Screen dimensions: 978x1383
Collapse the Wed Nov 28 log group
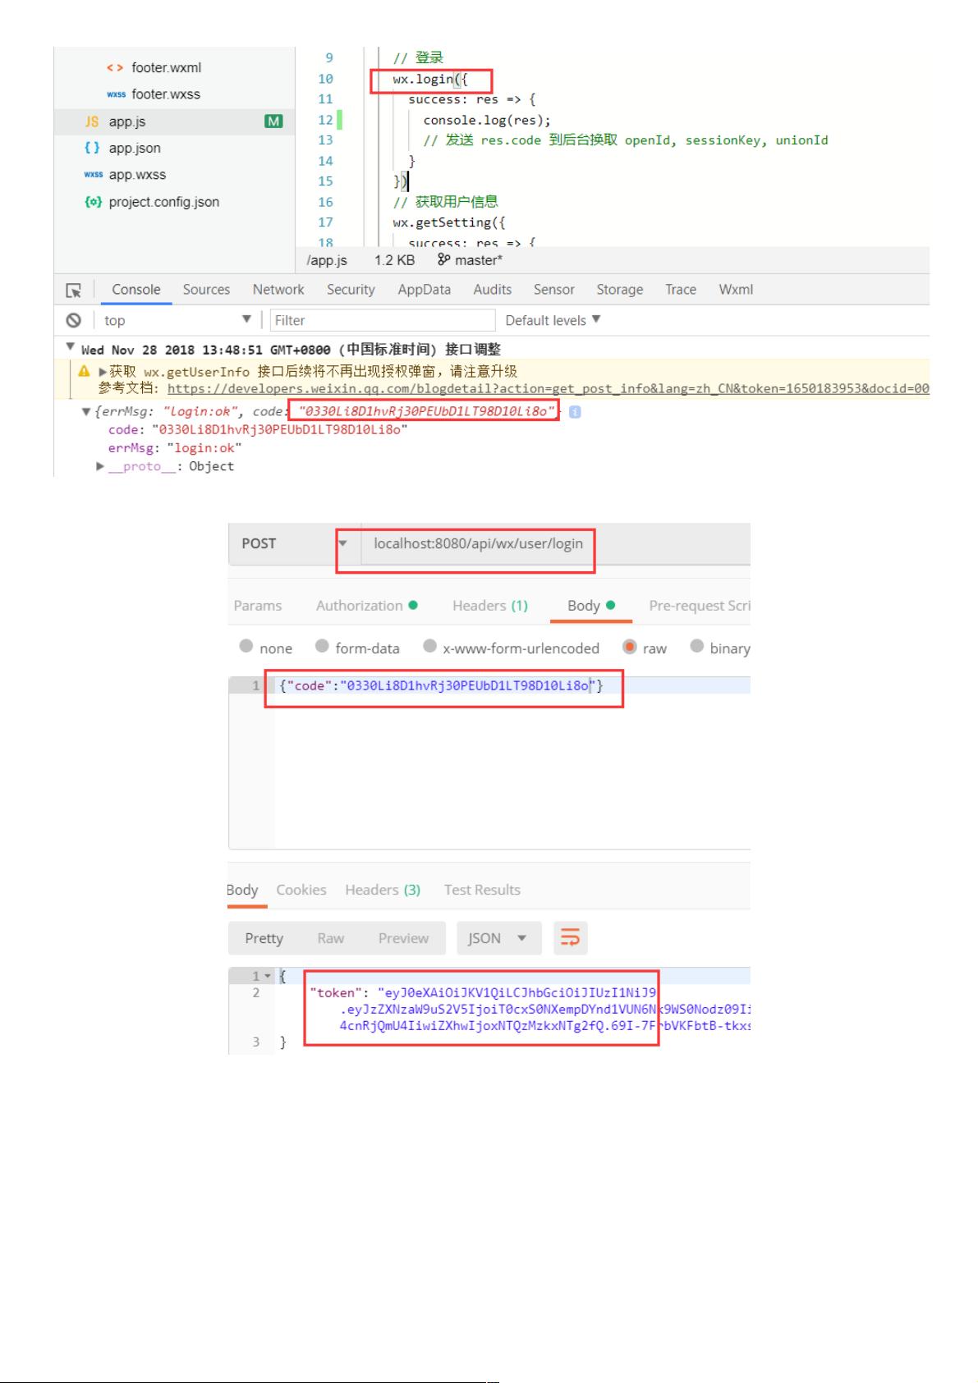coord(71,347)
